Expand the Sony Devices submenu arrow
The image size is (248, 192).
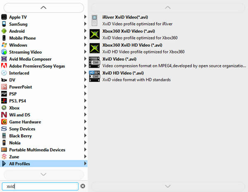coord(85,128)
